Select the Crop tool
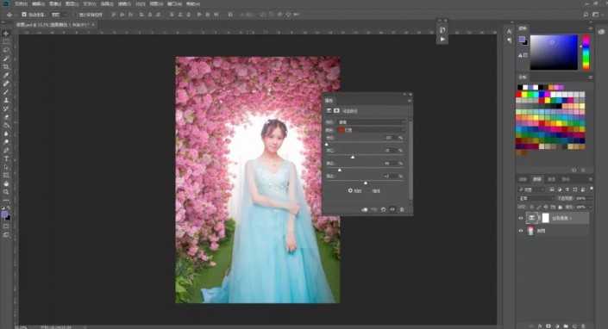Image resolution: width=608 pixels, height=329 pixels. click(6, 67)
